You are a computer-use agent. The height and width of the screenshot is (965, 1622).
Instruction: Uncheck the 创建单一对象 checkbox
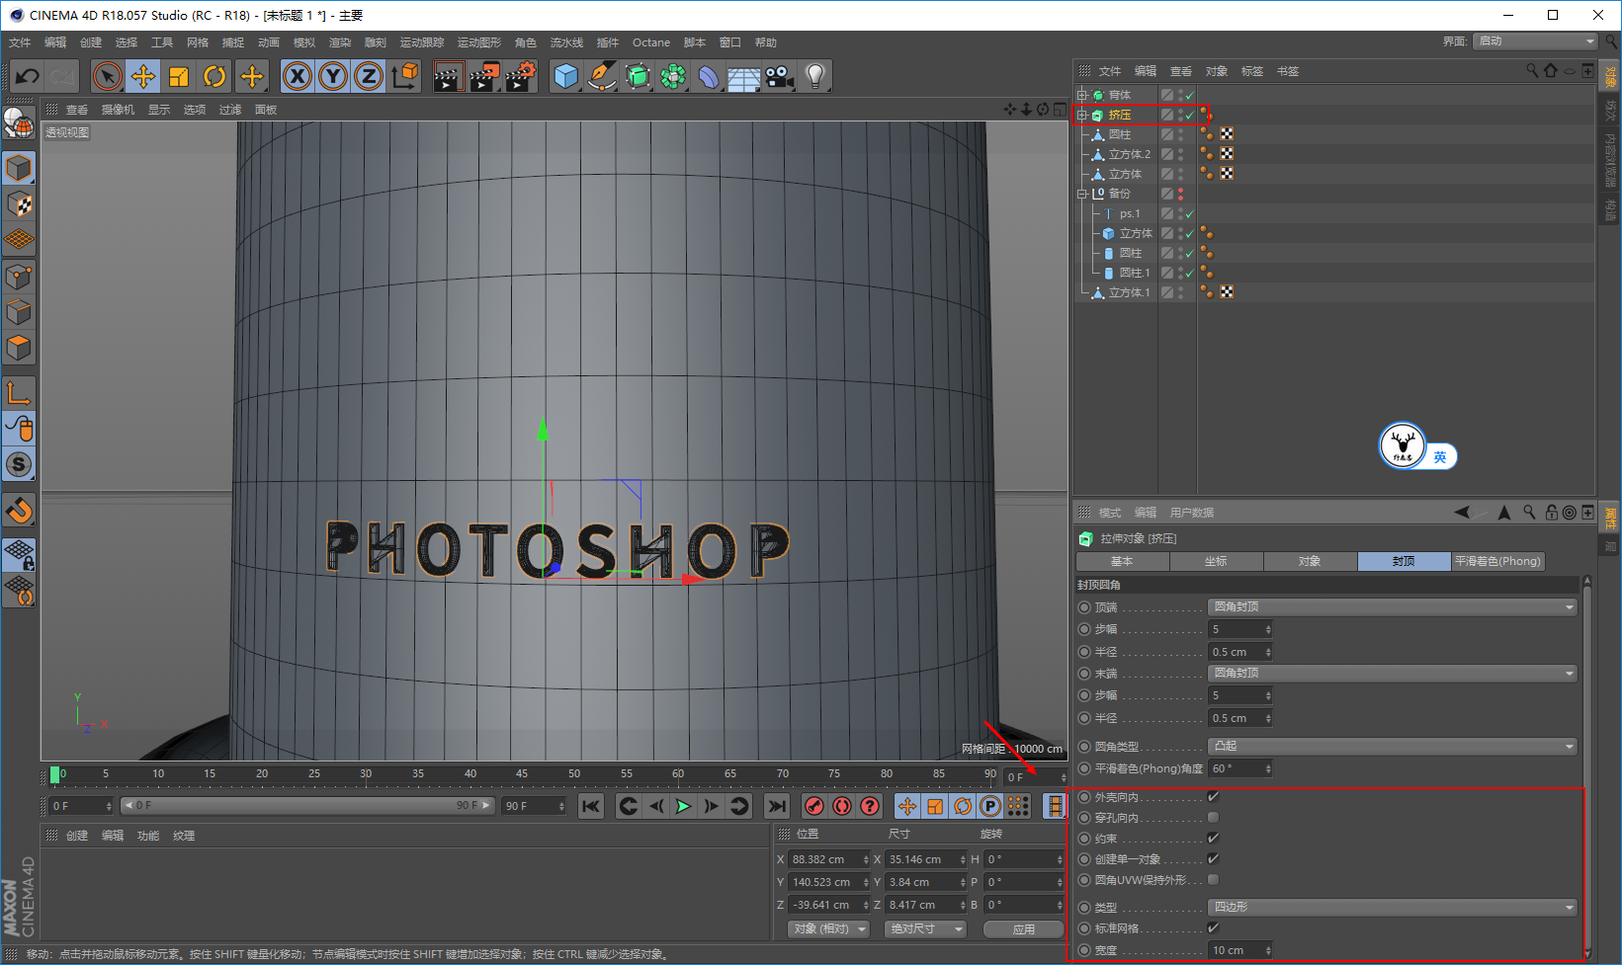(1213, 859)
